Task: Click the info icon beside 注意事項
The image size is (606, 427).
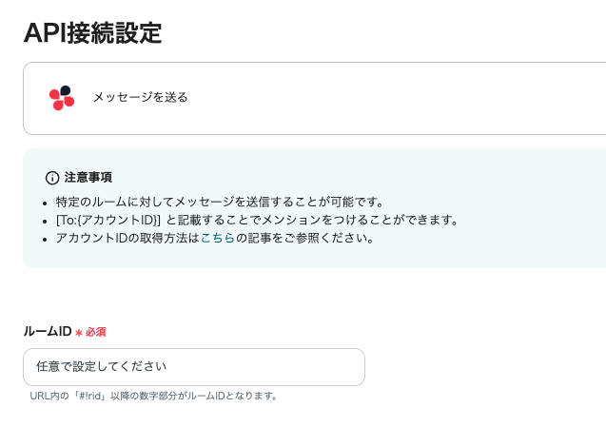Action: (52, 178)
